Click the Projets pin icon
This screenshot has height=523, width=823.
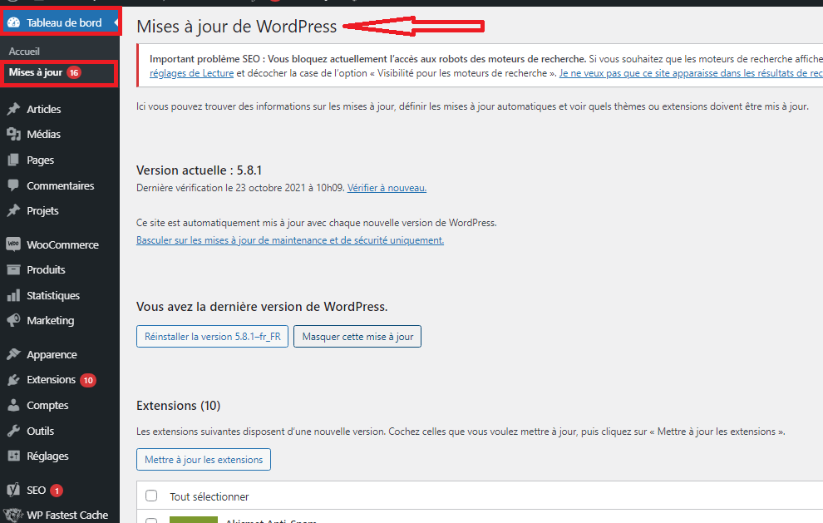(x=13, y=210)
